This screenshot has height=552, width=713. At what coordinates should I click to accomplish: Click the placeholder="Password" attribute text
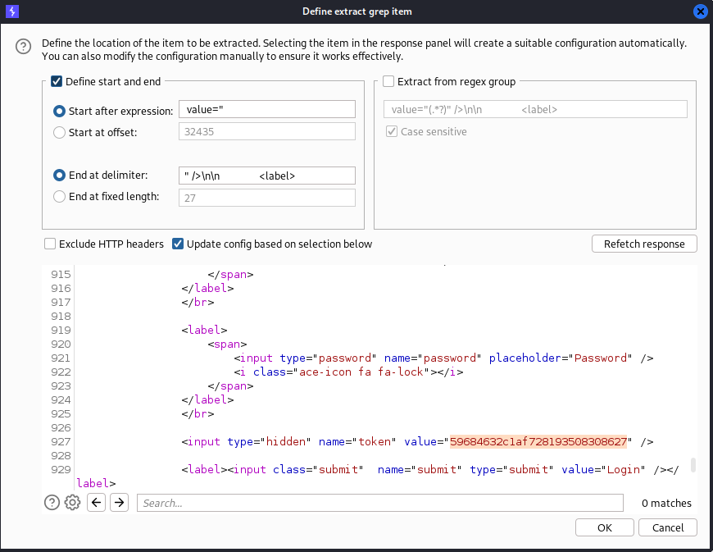pos(561,358)
